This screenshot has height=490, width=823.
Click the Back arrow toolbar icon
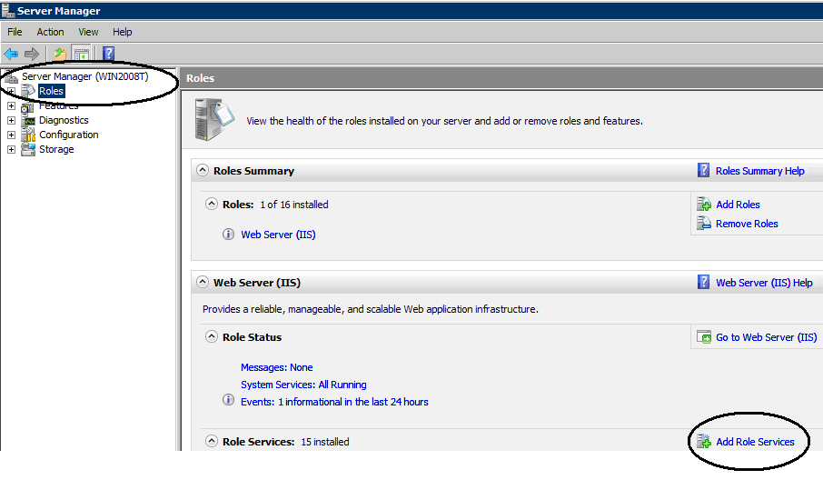(x=11, y=54)
